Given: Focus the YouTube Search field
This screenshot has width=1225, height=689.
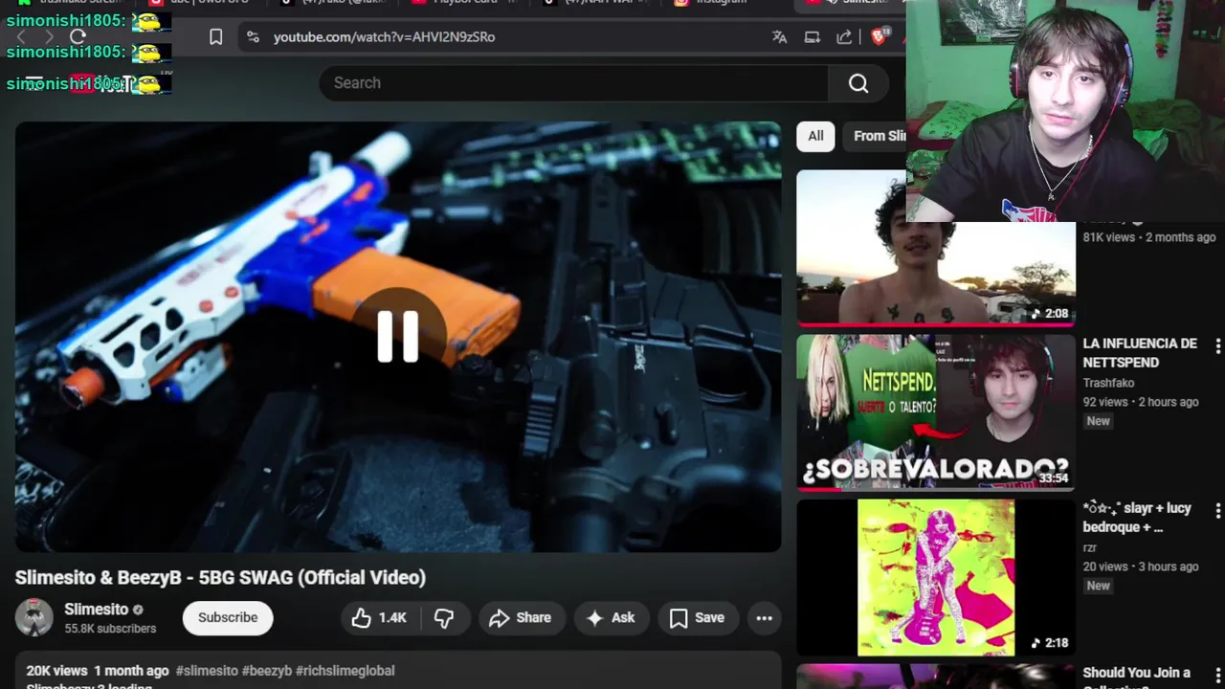Looking at the screenshot, I should click(573, 83).
